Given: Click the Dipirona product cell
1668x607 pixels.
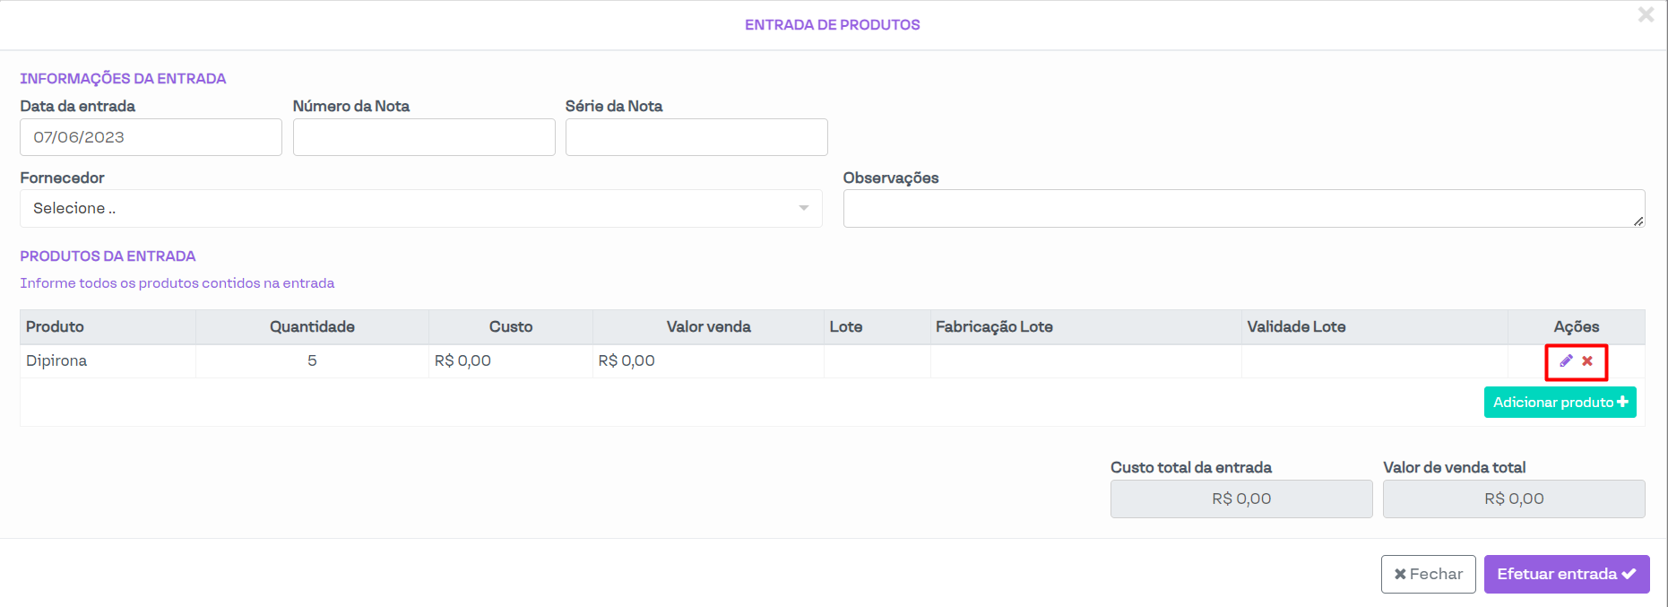Looking at the screenshot, I should coord(56,360).
